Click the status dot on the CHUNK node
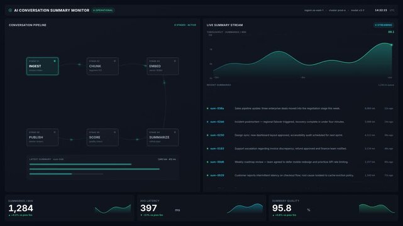This screenshot has width=403, height=226. click(114, 61)
